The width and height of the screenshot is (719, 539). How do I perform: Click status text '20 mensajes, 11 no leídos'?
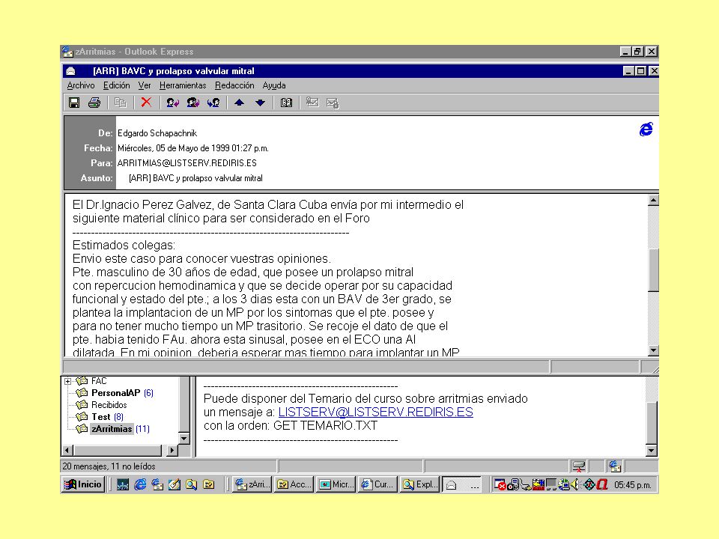point(109,466)
